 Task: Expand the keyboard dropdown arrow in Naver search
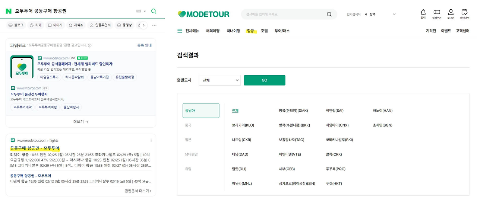[145, 11]
